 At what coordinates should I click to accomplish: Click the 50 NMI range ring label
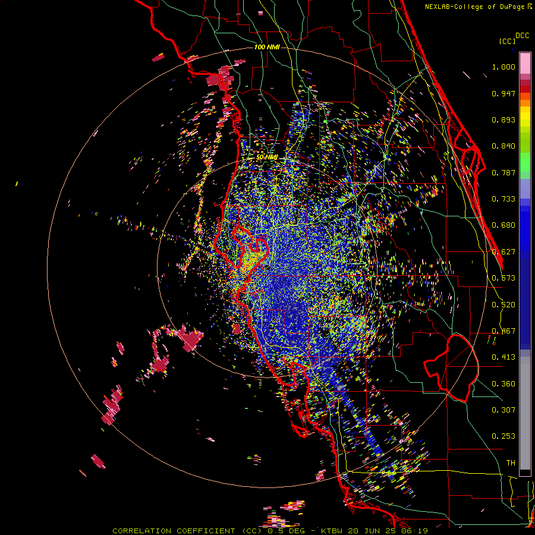pos(267,158)
